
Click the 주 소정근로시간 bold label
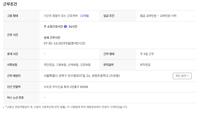pyautogui.click(x=53, y=26)
